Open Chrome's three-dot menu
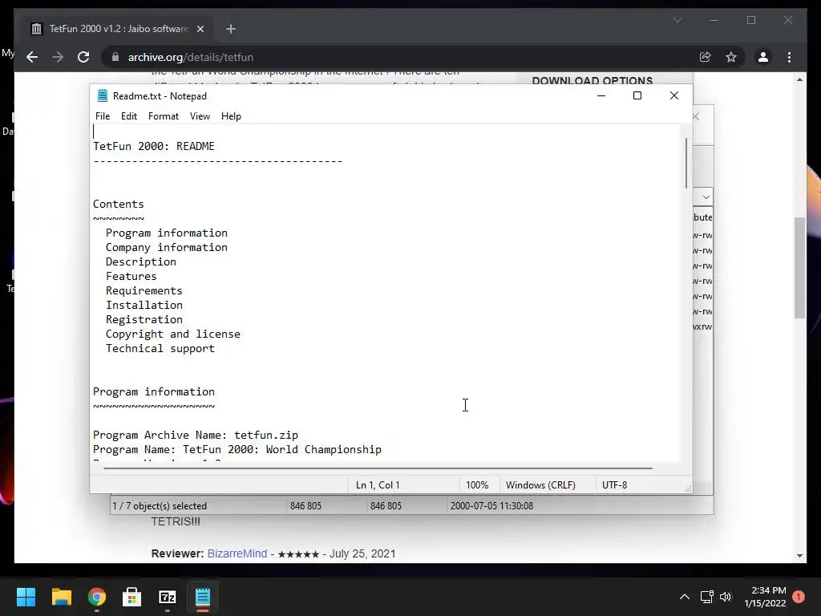The height and width of the screenshot is (616, 821). (x=789, y=57)
